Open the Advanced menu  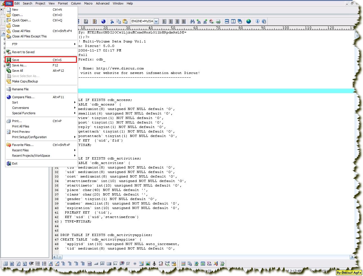[x=103, y=3]
